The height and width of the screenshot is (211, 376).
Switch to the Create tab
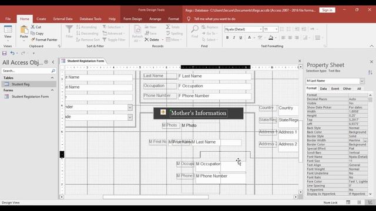click(41, 19)
